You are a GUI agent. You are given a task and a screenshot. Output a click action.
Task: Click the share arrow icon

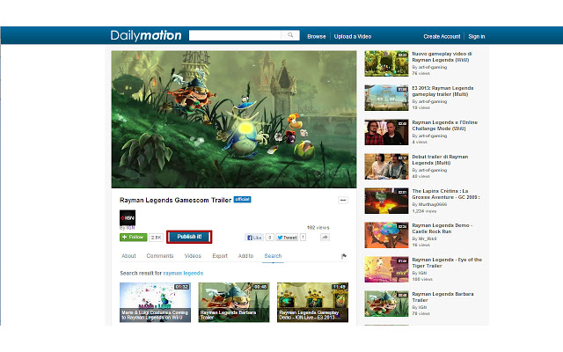click(x=325, y=238)
